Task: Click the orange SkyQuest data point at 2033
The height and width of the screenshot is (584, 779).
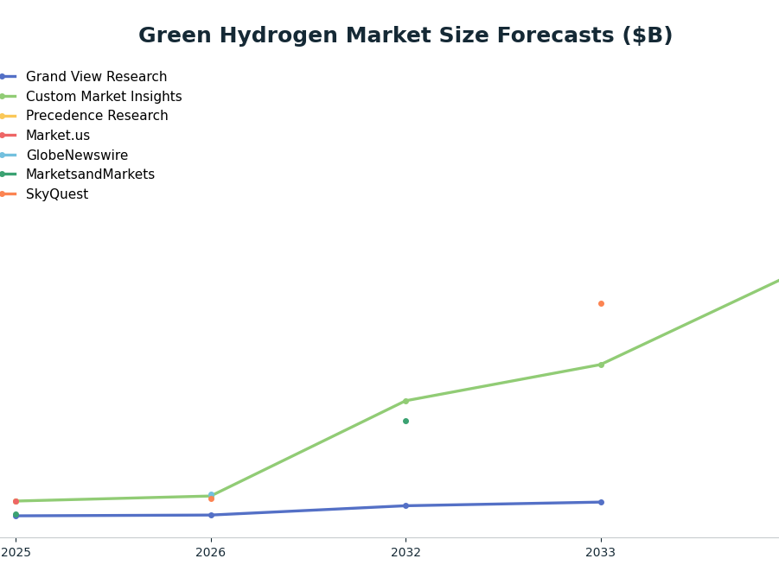Action: [601, 303]
